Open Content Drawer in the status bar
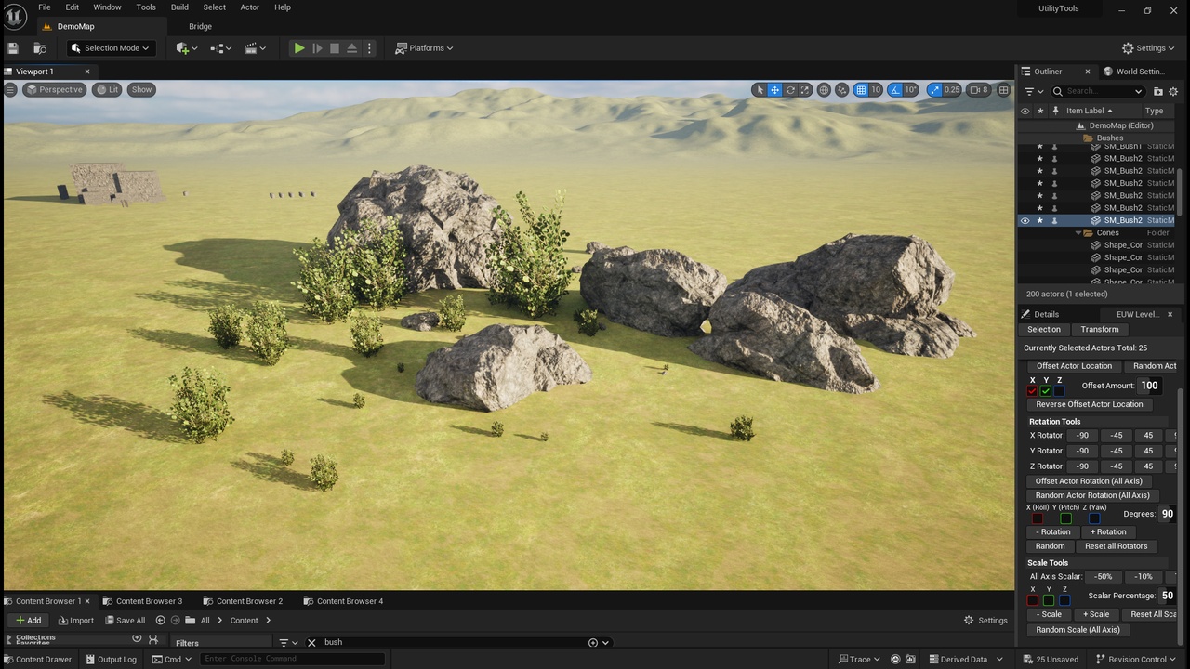Image resolution: width=1190 pixels, height=669 pixels. (x=37, y=660)
